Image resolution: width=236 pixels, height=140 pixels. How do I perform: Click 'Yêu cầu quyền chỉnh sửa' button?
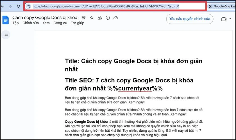(190, 19)
